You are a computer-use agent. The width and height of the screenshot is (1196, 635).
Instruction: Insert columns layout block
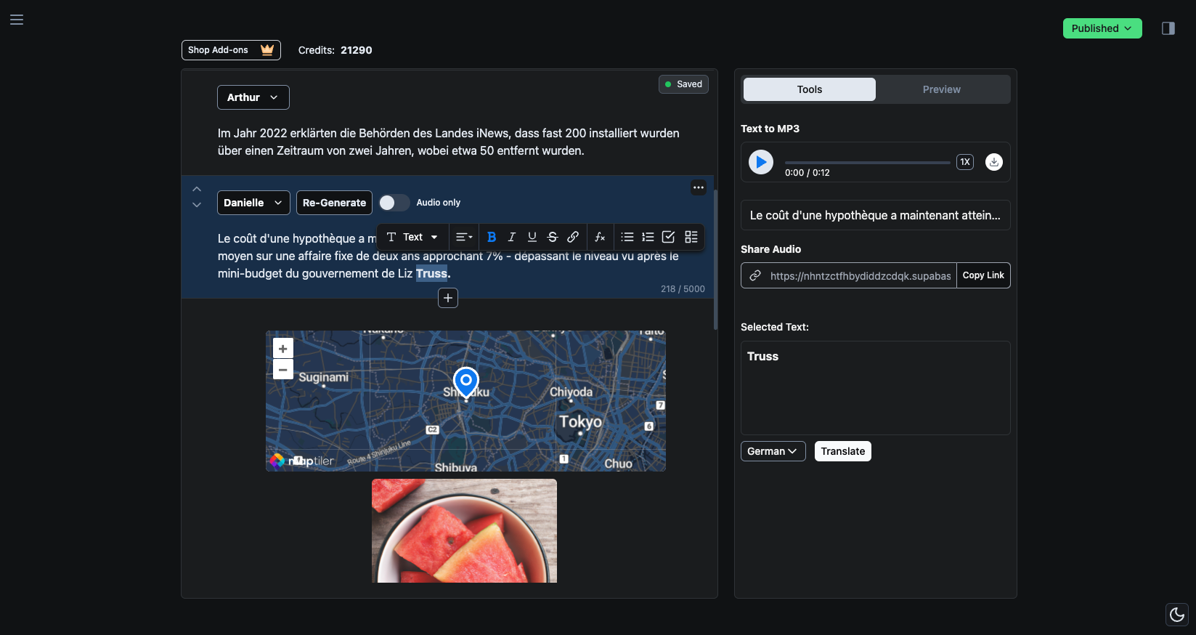pos(691,237)
